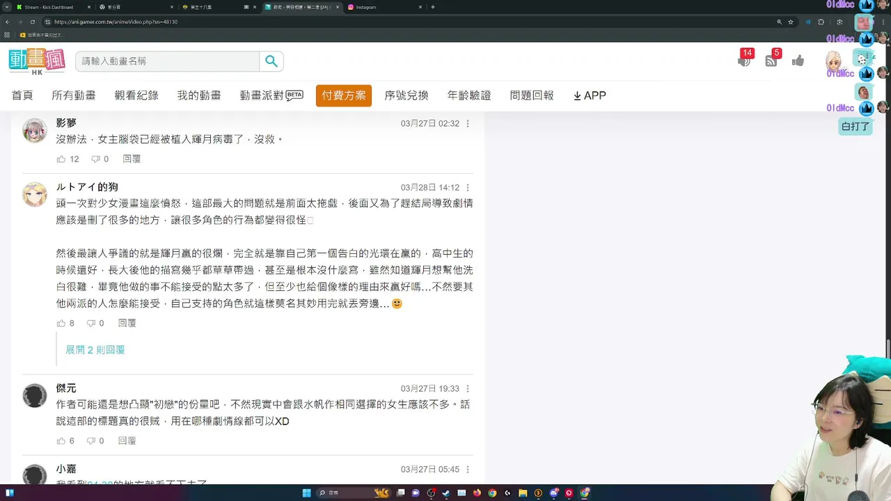Open 問題回報 navigation item
Screen dimensions: 891x501
532,95
